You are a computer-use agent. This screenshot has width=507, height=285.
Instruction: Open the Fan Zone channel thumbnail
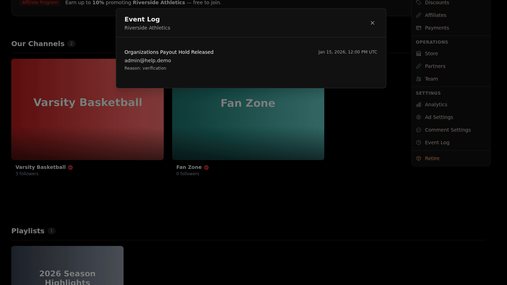tap(248, 124)
